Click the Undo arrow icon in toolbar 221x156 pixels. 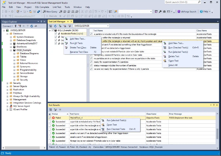pos(96,11)
